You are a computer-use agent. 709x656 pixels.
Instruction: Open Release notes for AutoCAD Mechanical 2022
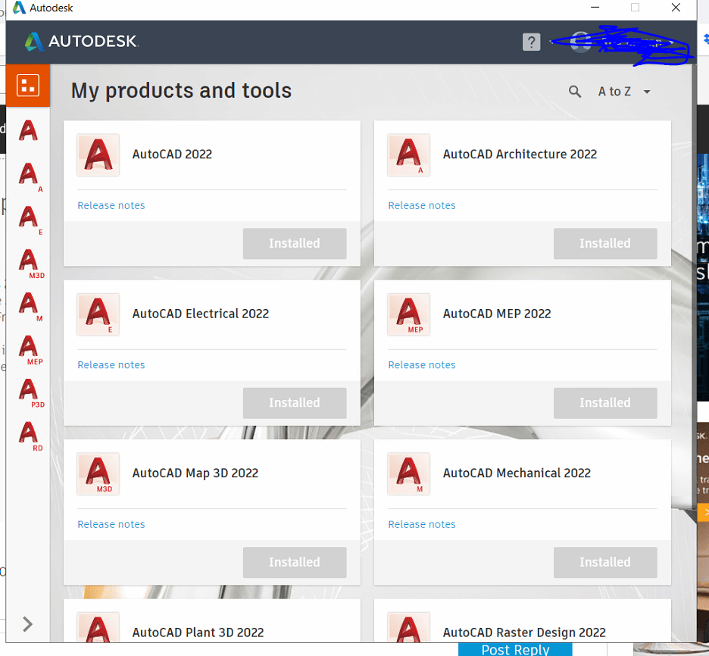(x=422, y=524)
